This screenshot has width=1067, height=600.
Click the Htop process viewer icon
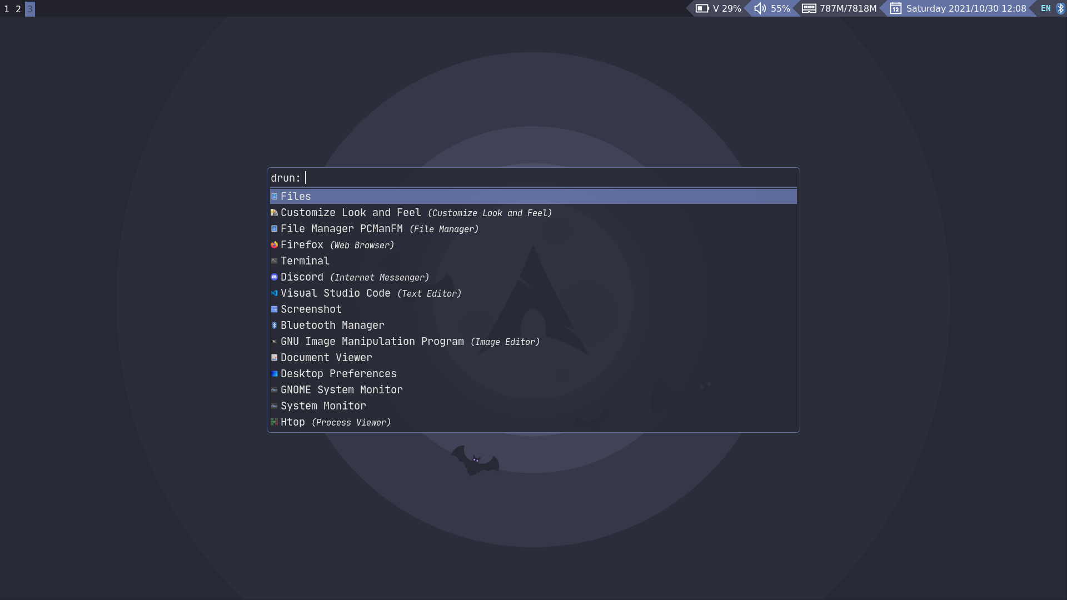[274, 422]
